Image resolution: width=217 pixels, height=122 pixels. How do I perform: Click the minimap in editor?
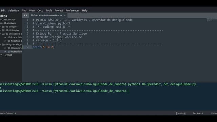[x=212, y=20]
